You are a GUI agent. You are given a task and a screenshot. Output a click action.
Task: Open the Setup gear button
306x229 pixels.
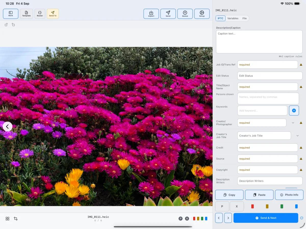202,14
